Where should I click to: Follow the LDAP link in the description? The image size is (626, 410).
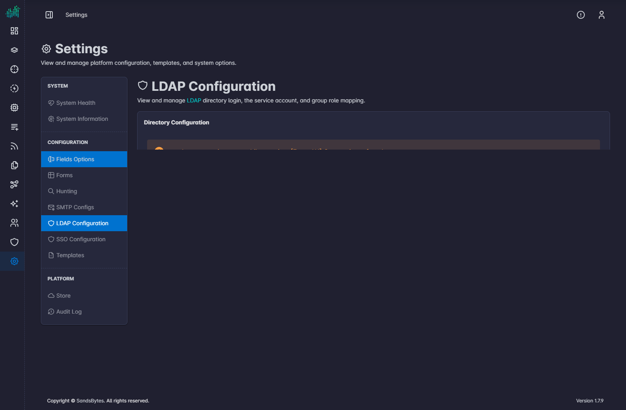194,100
